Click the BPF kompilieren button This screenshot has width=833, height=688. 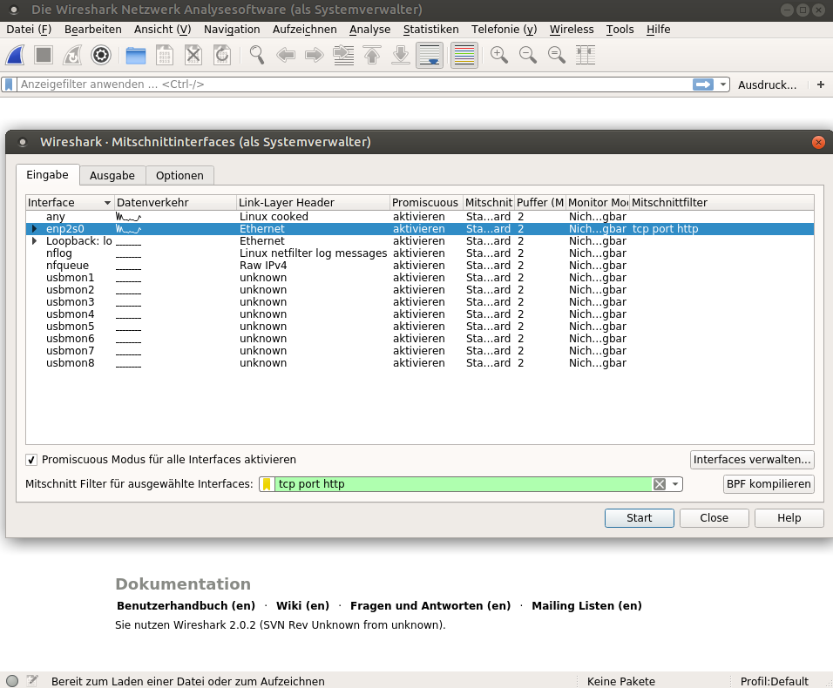(769, 484)
